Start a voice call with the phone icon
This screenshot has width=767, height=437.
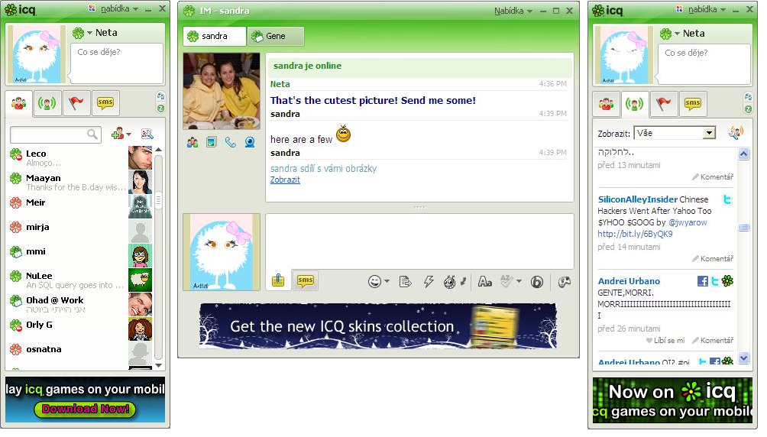231,142
